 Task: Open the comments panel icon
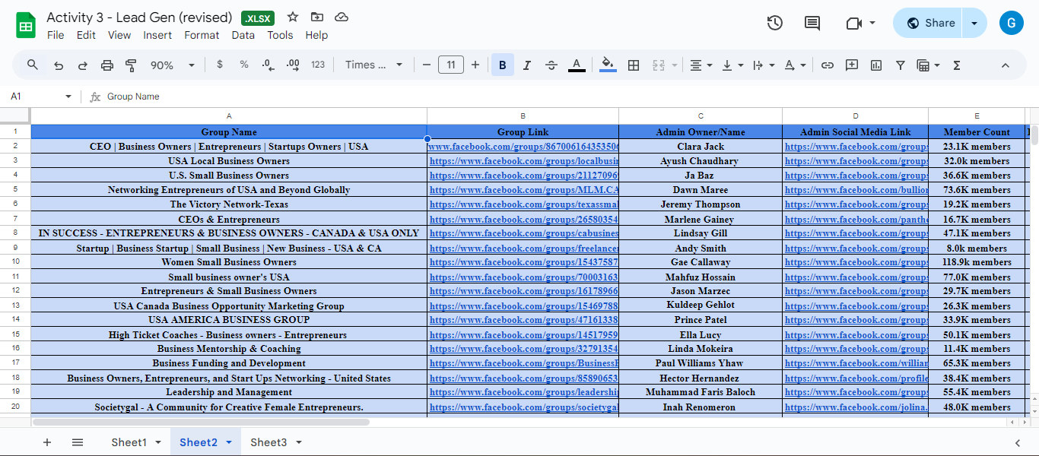coord(812,23)
